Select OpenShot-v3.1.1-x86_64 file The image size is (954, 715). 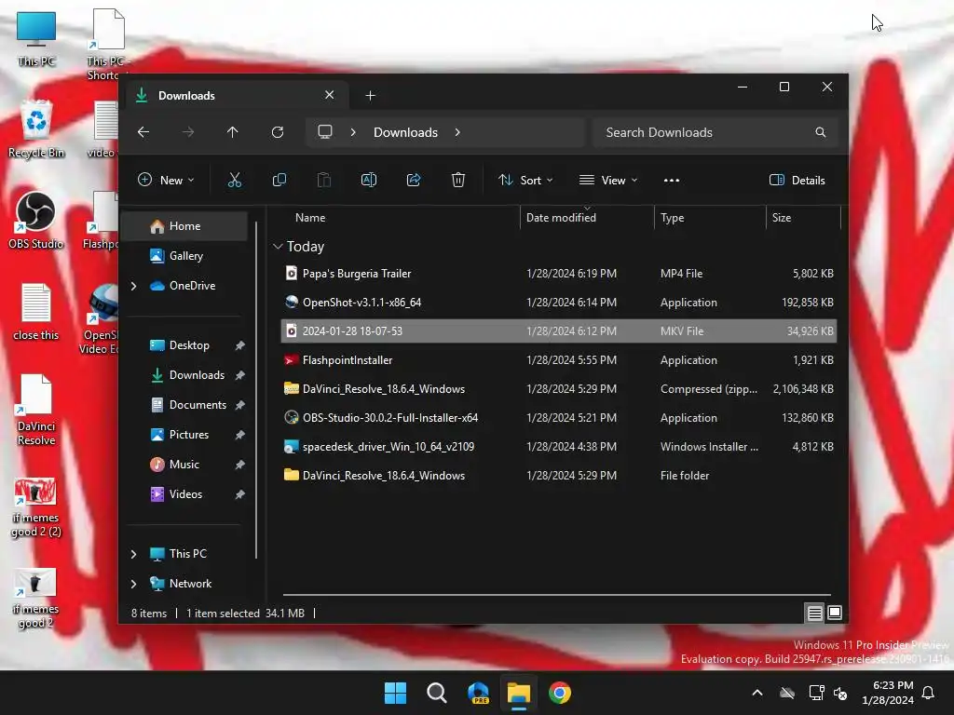pyautogui.click(x=559, y=303)
